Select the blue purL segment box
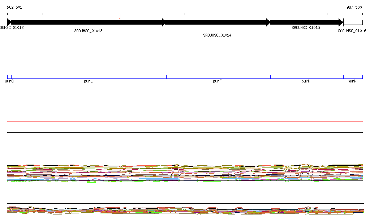370x221 pixels. coord(88,77)
